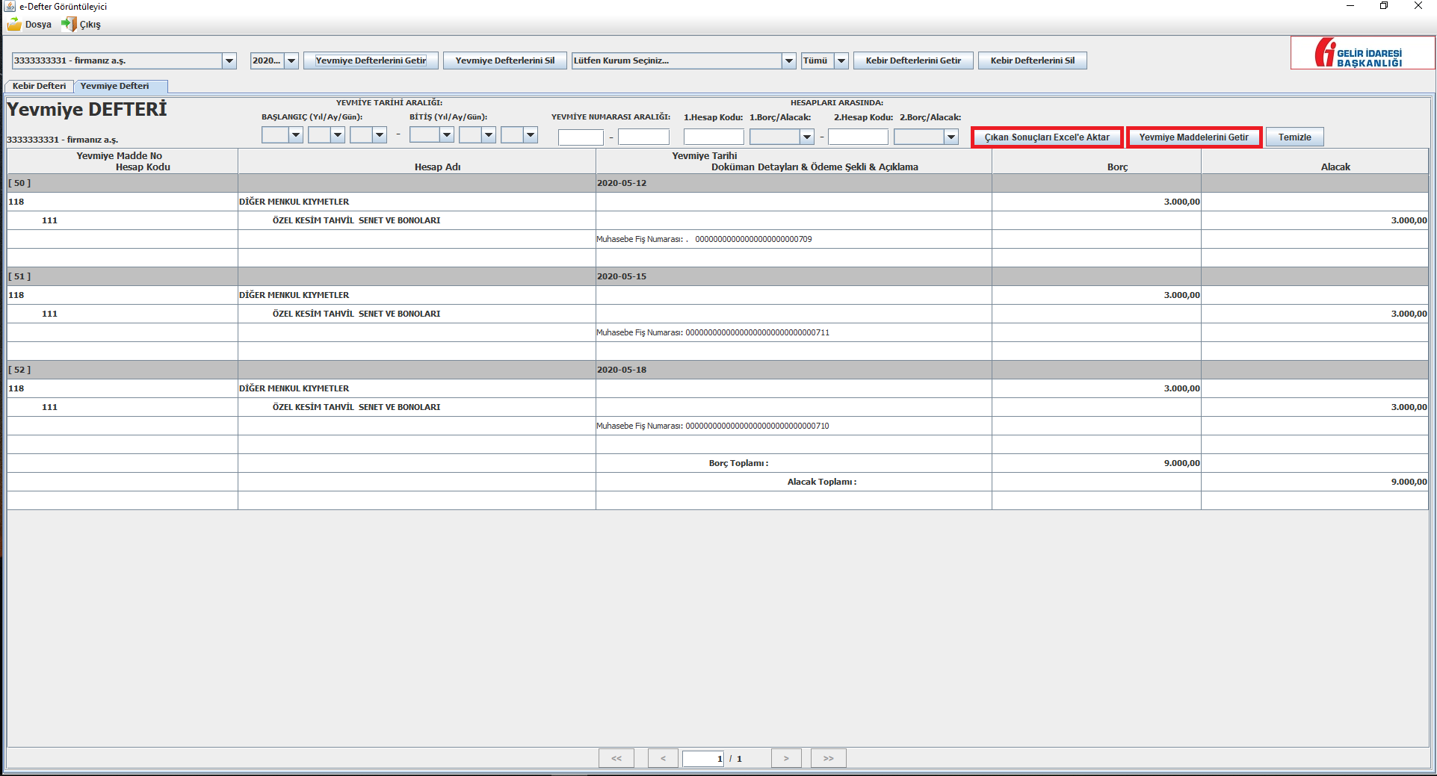This screenshot has height=776, width=1437.
Task: Go to previous page with < button
Action: click(663, 758)
